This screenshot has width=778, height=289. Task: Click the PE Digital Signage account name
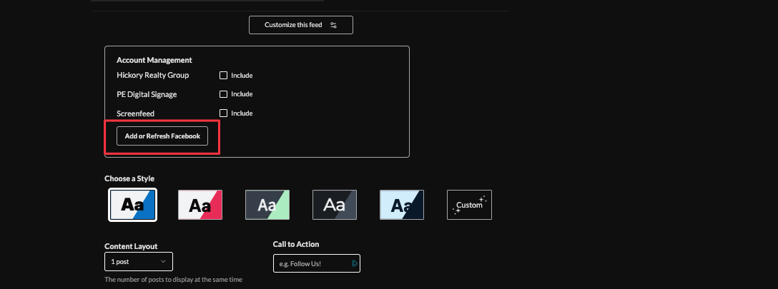coord(147,94)
